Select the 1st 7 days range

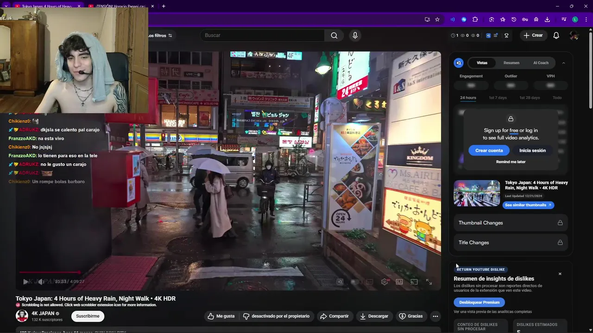tap(498, 98)
